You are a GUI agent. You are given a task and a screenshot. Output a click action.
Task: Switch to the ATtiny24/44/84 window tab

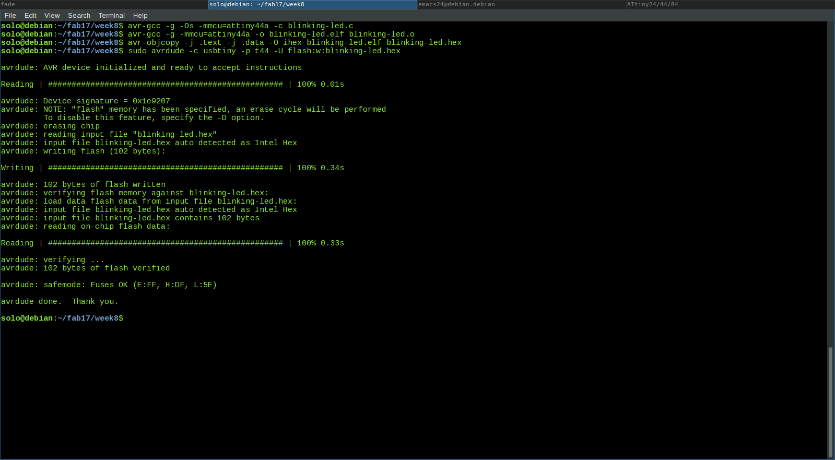point(731,4)
